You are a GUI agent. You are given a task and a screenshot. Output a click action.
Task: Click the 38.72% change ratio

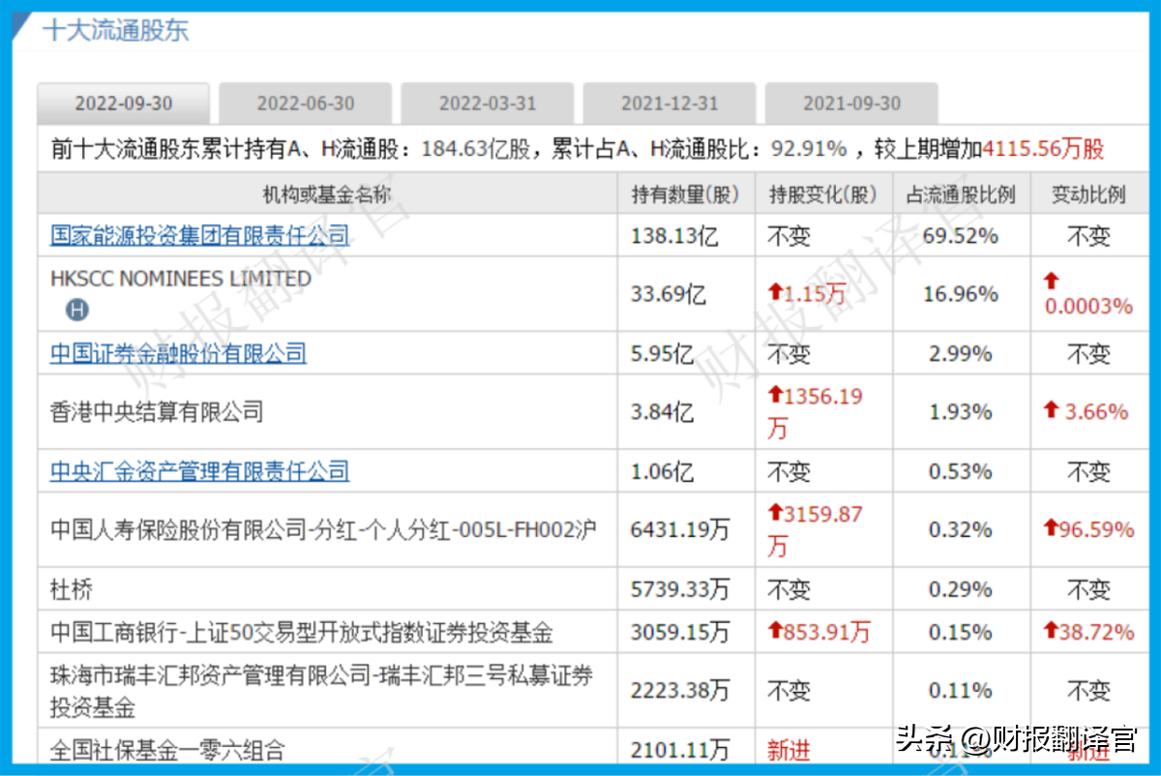[1097, 633]
